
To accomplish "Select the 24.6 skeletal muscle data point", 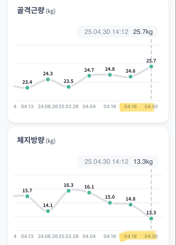I will coord(130,77).
